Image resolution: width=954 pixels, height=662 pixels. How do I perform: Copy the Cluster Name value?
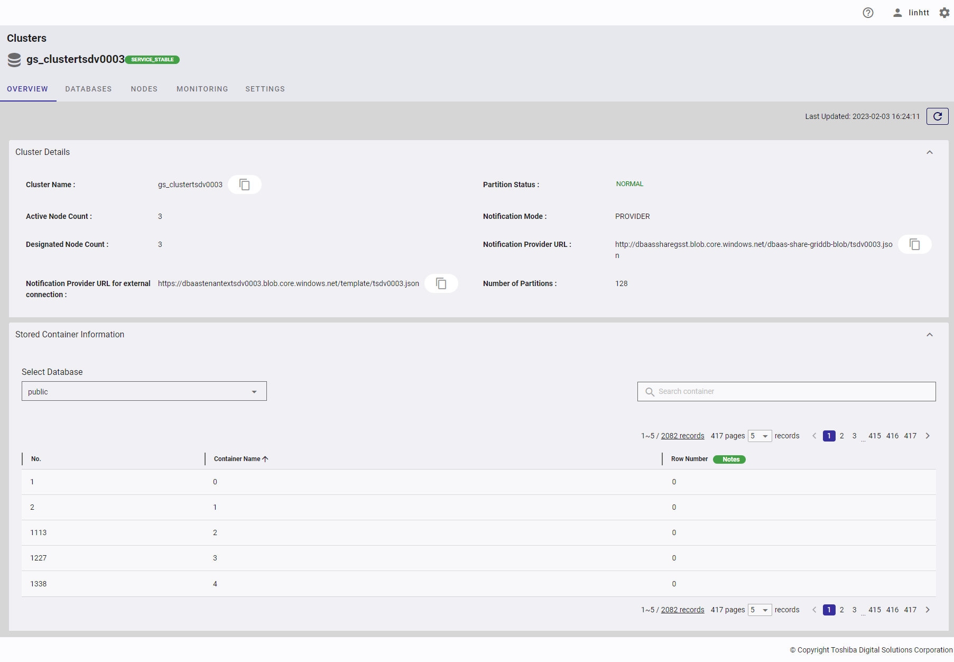[x=244, y=185]
